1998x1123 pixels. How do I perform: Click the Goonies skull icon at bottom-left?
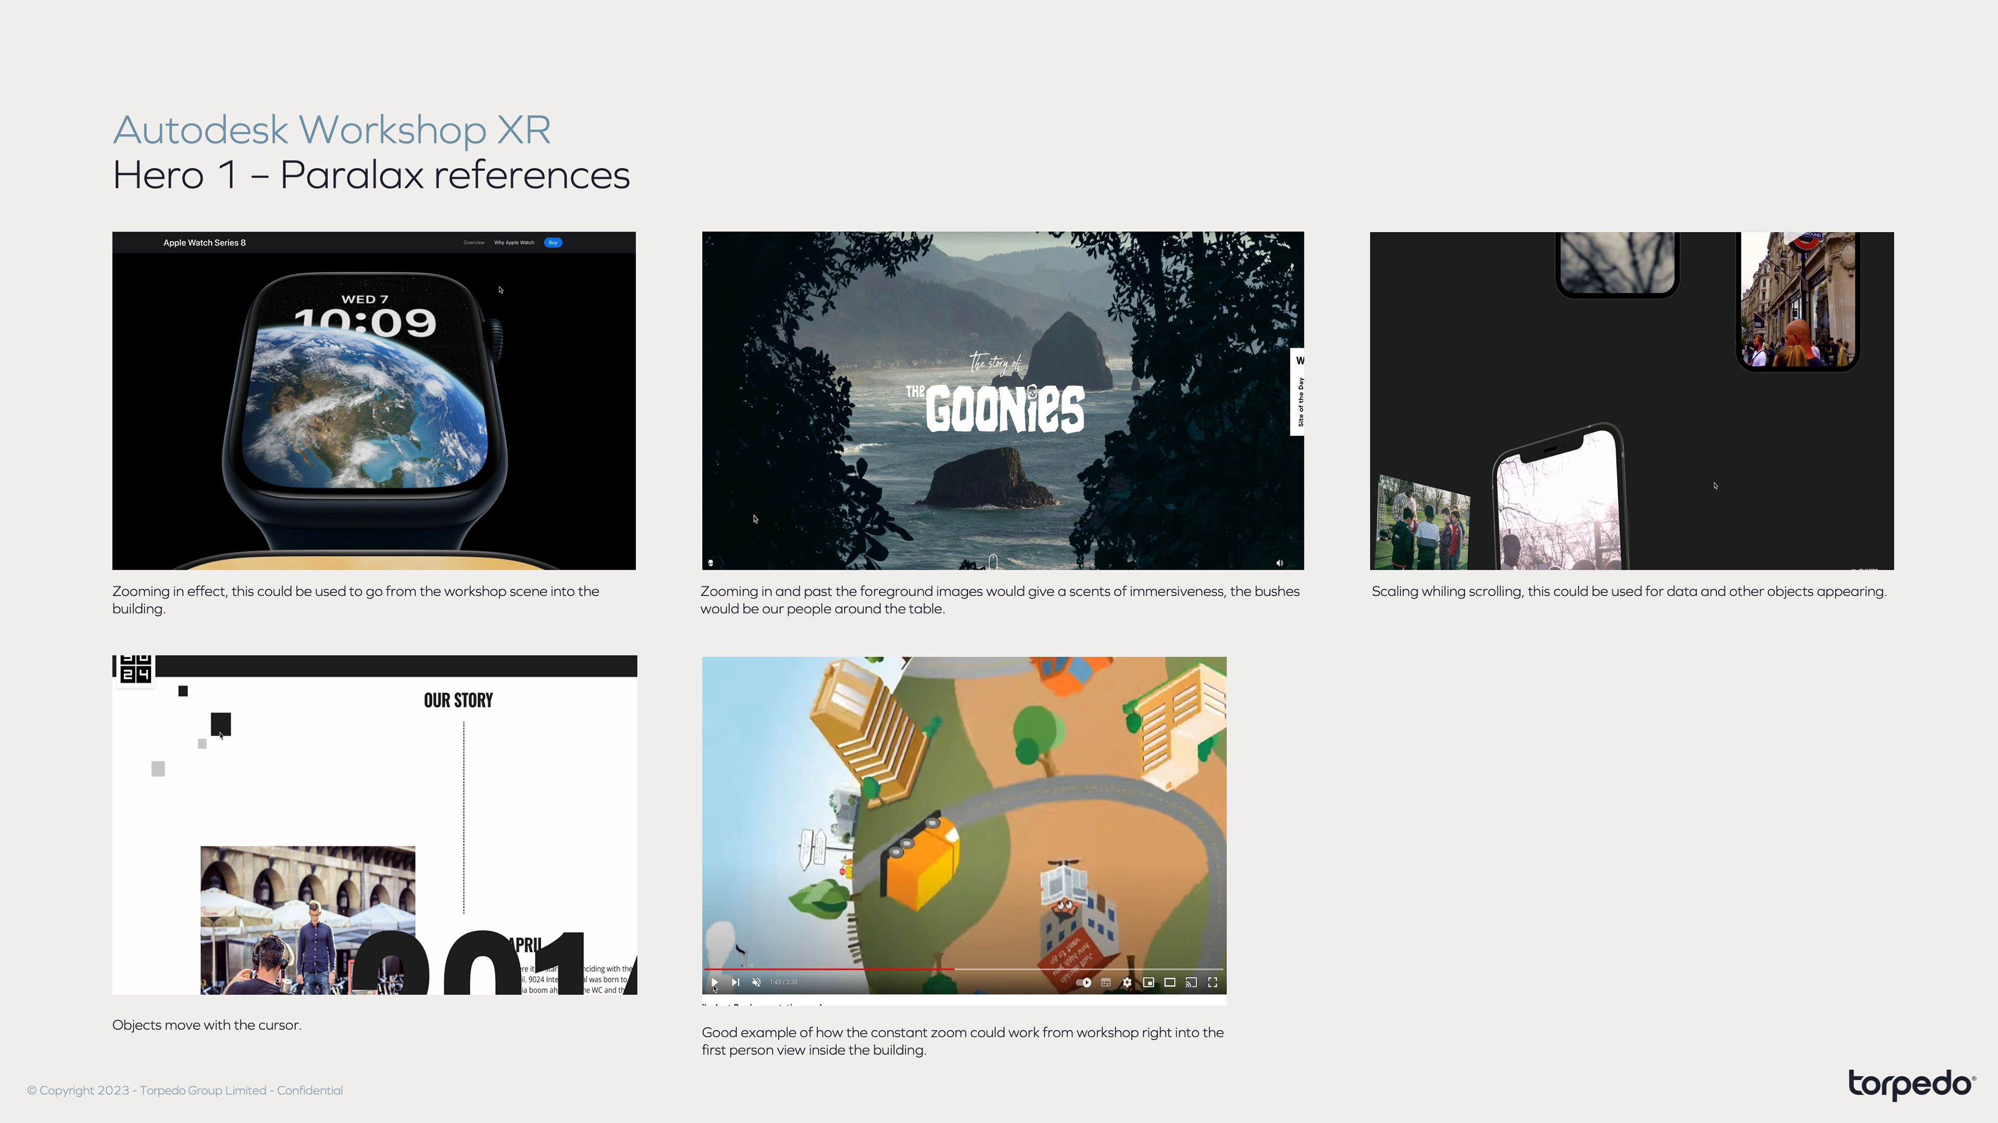pyautogui.click(x=710, y=564)
